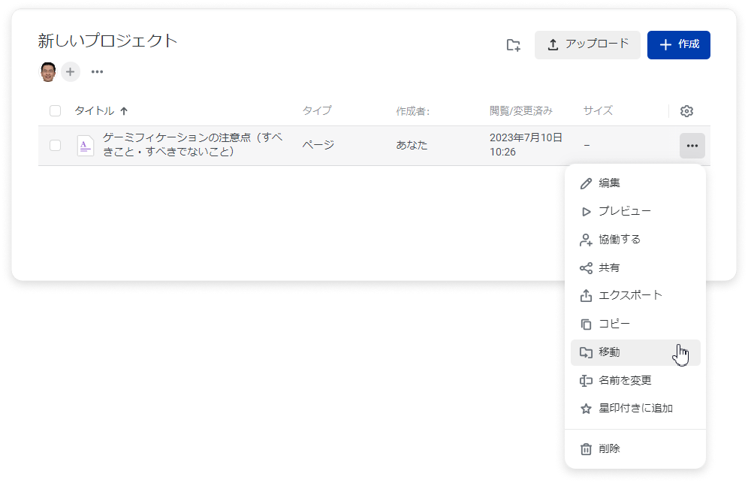Screen dimensions: 748x483
Task: Open the ゲーミフィケーションの注意点 page title
Action: [x=193, y=145]
